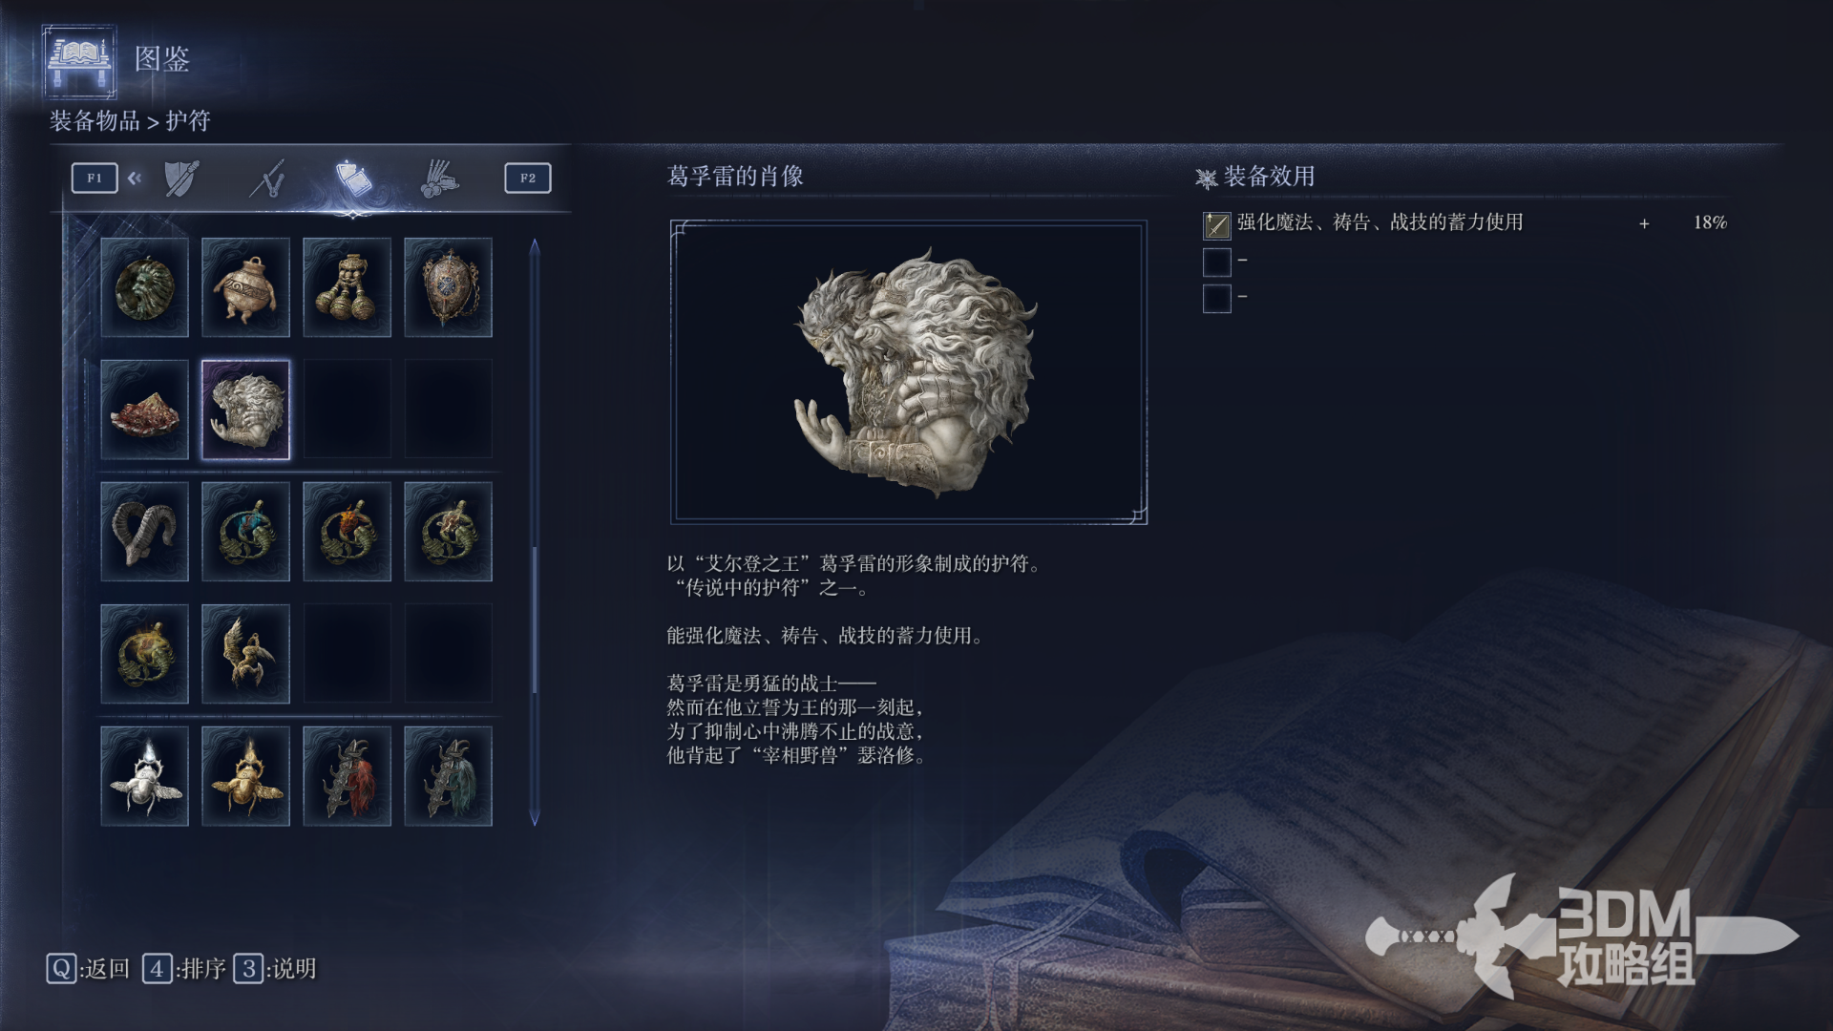Screen dimensions: 1833x1031
Task: Open the crossed weapons category tab
Action: pos(267,179)
